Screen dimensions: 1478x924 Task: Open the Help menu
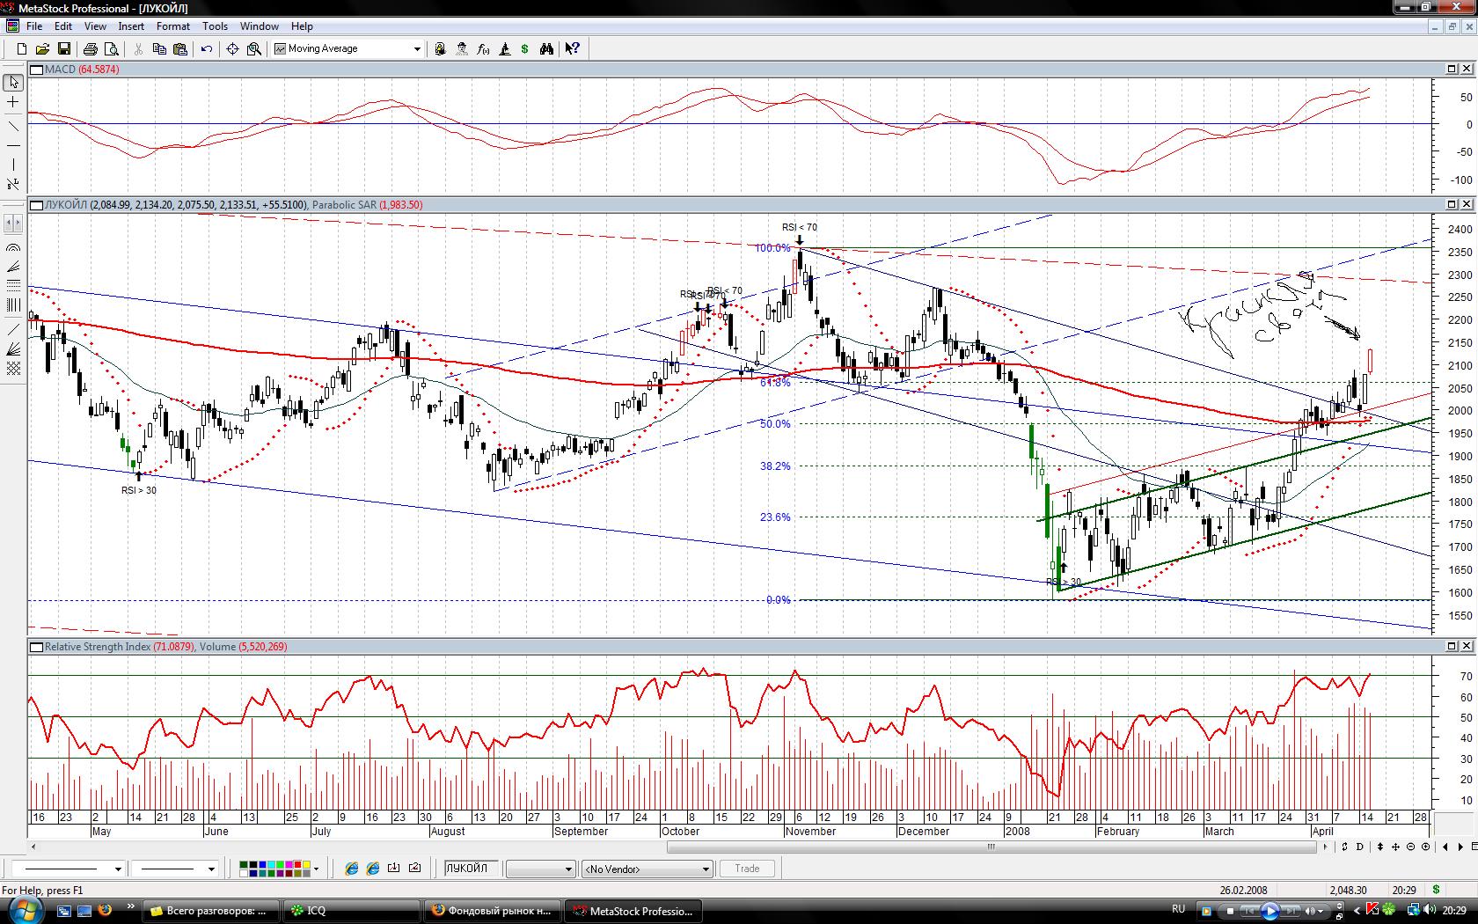click(302, 26)
